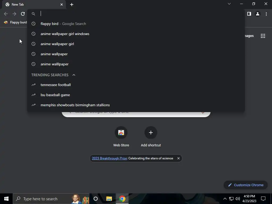
Task: Open the tab search dropdown arrow
Action: click(229, 4)
